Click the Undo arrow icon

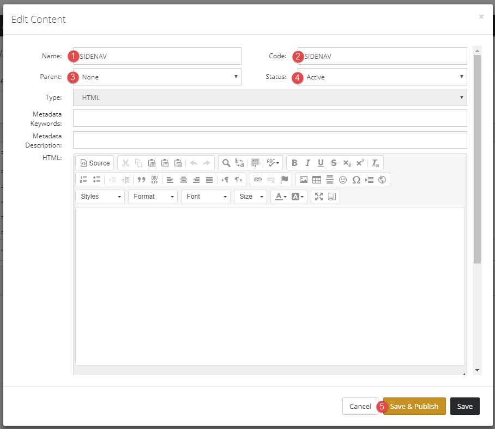tap(194, 163)
